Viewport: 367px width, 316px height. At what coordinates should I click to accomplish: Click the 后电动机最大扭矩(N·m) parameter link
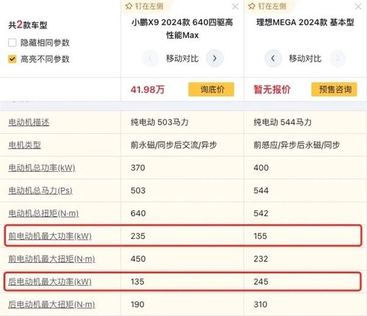[x=51, y=304]
